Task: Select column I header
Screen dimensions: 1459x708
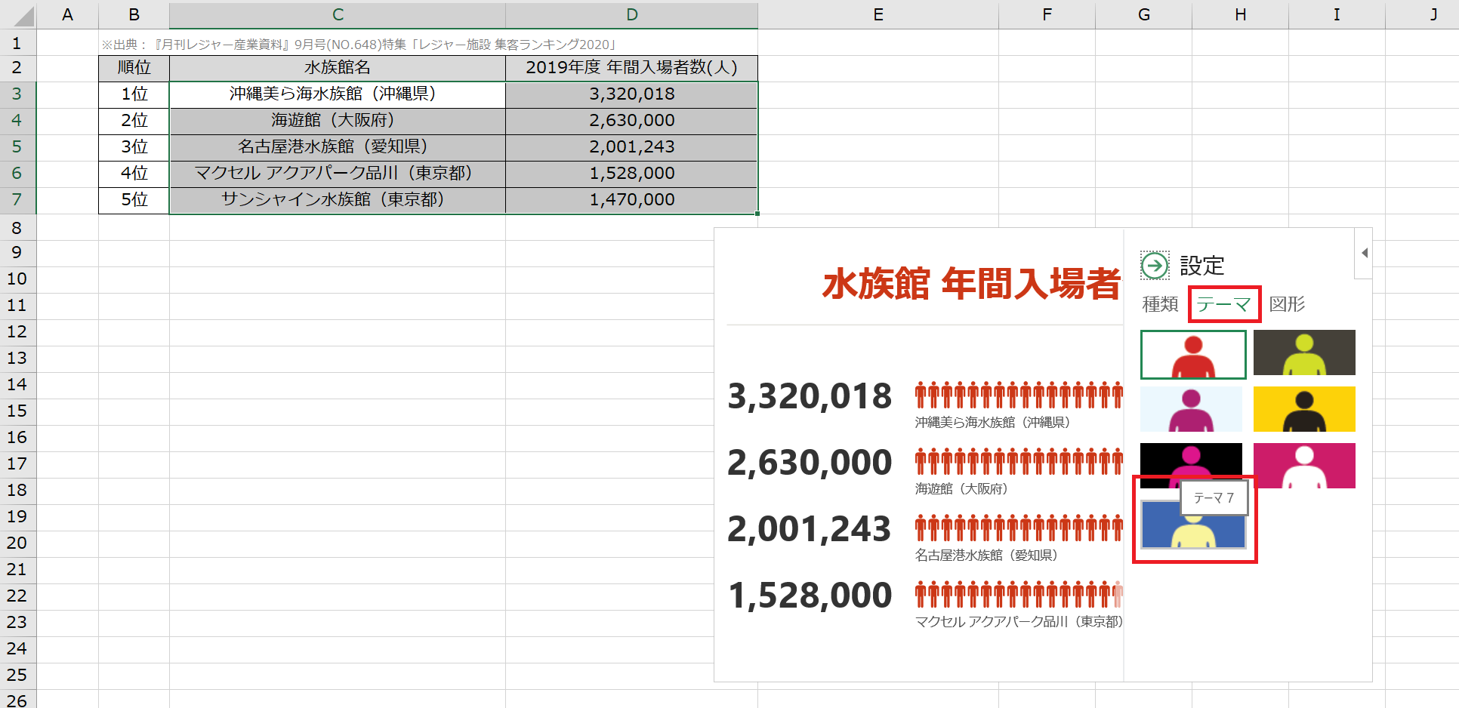Action: click(1337, 14)
